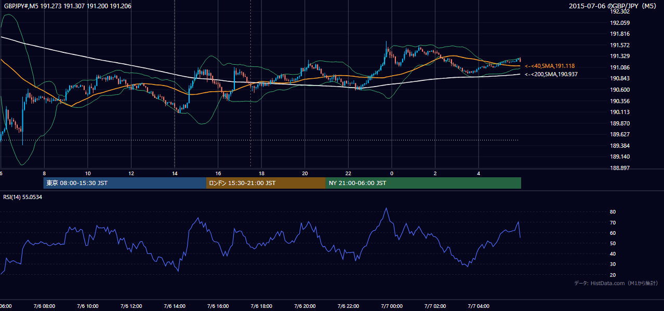Click the Tokyo 08:00-15:30 JST session bar
The width and height of the screenshot is (664, 311).
tap(125, 183)
